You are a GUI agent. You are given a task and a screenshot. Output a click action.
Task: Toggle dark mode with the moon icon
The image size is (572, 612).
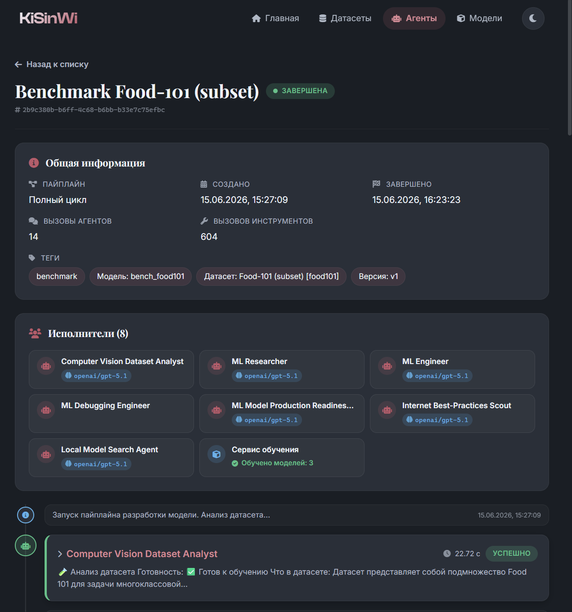point(533,18)
